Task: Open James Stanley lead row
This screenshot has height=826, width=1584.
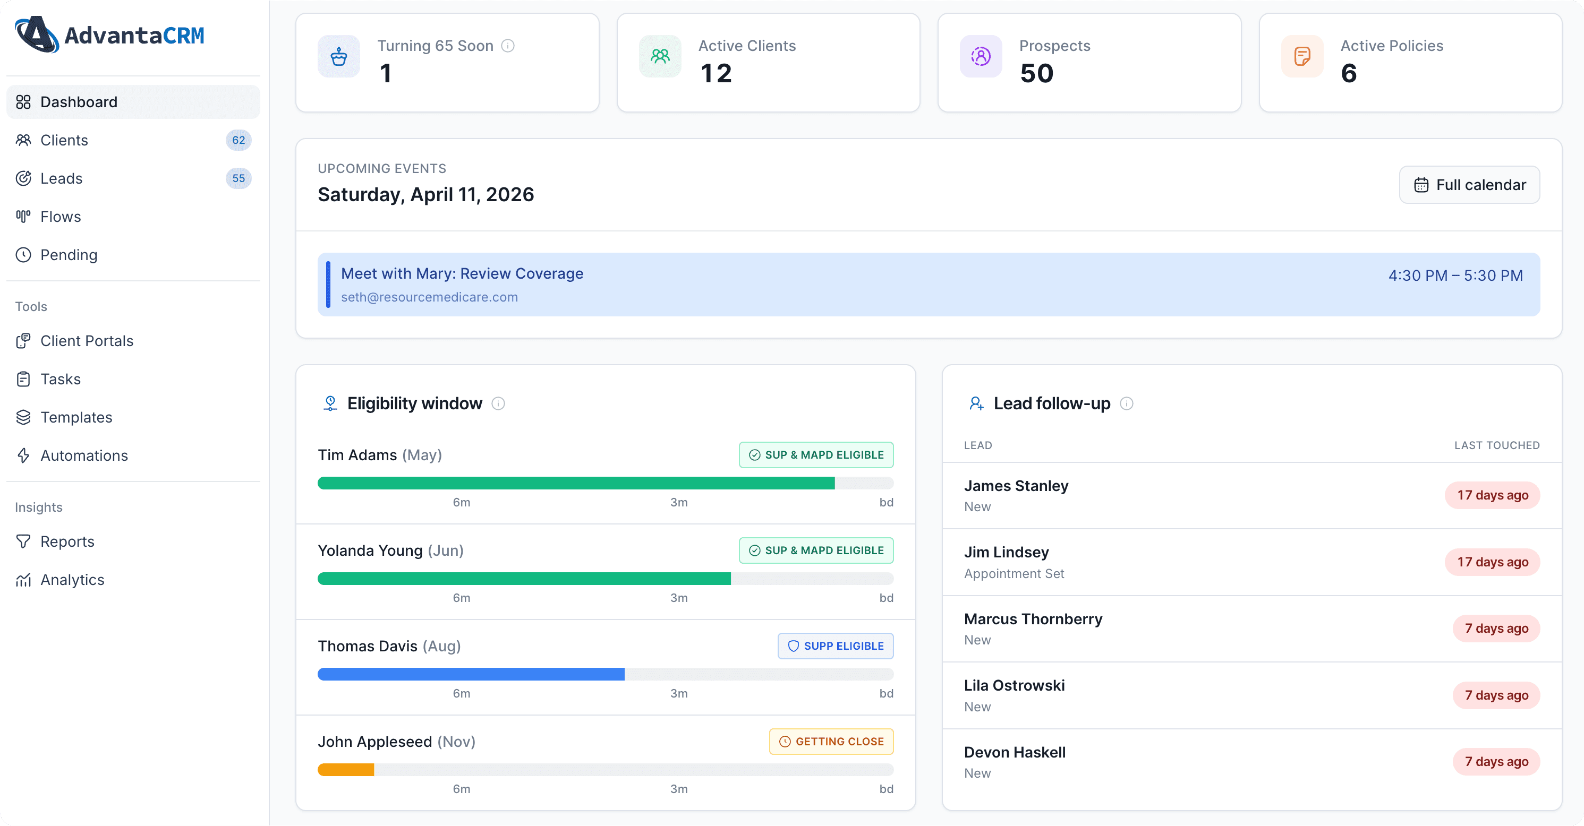Action: tap(1252, 495)
